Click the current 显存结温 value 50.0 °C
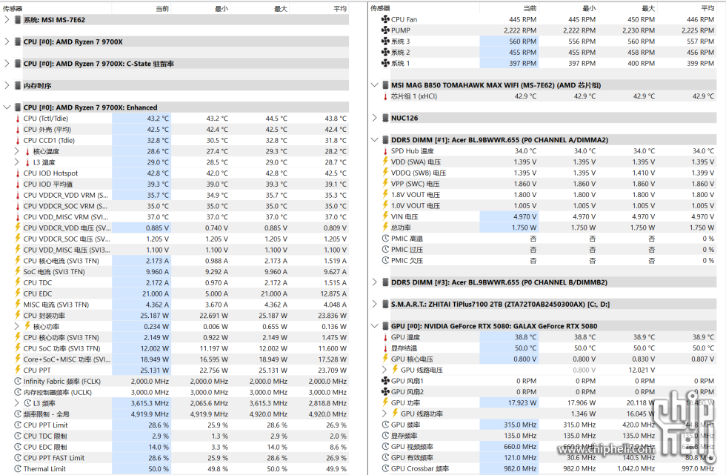Image resolution: width=726 pixels, height=475 pixels. point(525,348)
